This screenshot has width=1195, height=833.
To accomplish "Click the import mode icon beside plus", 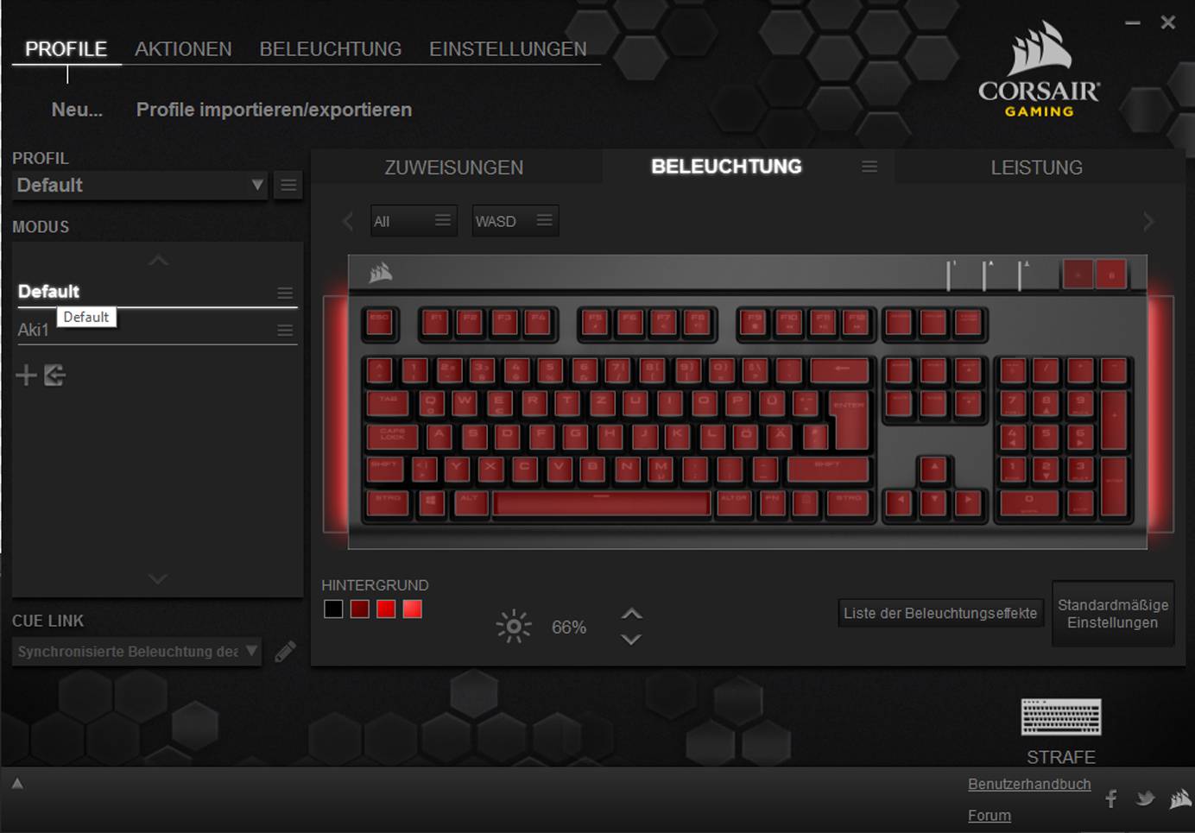I will click(x=55, y=375).
